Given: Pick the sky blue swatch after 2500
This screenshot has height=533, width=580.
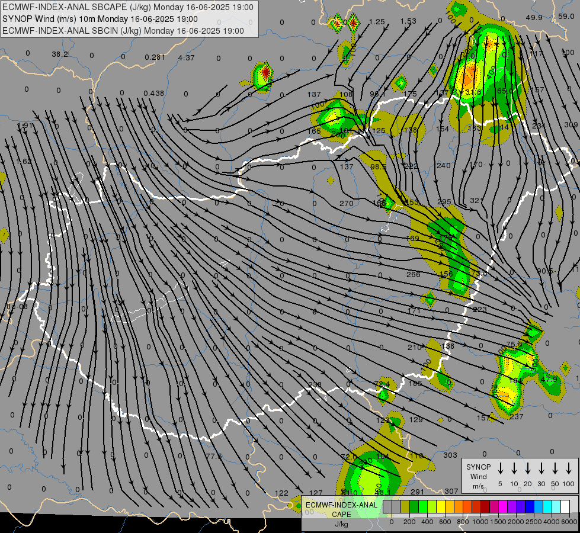Looking at the screenshot, I should (538, 507).
